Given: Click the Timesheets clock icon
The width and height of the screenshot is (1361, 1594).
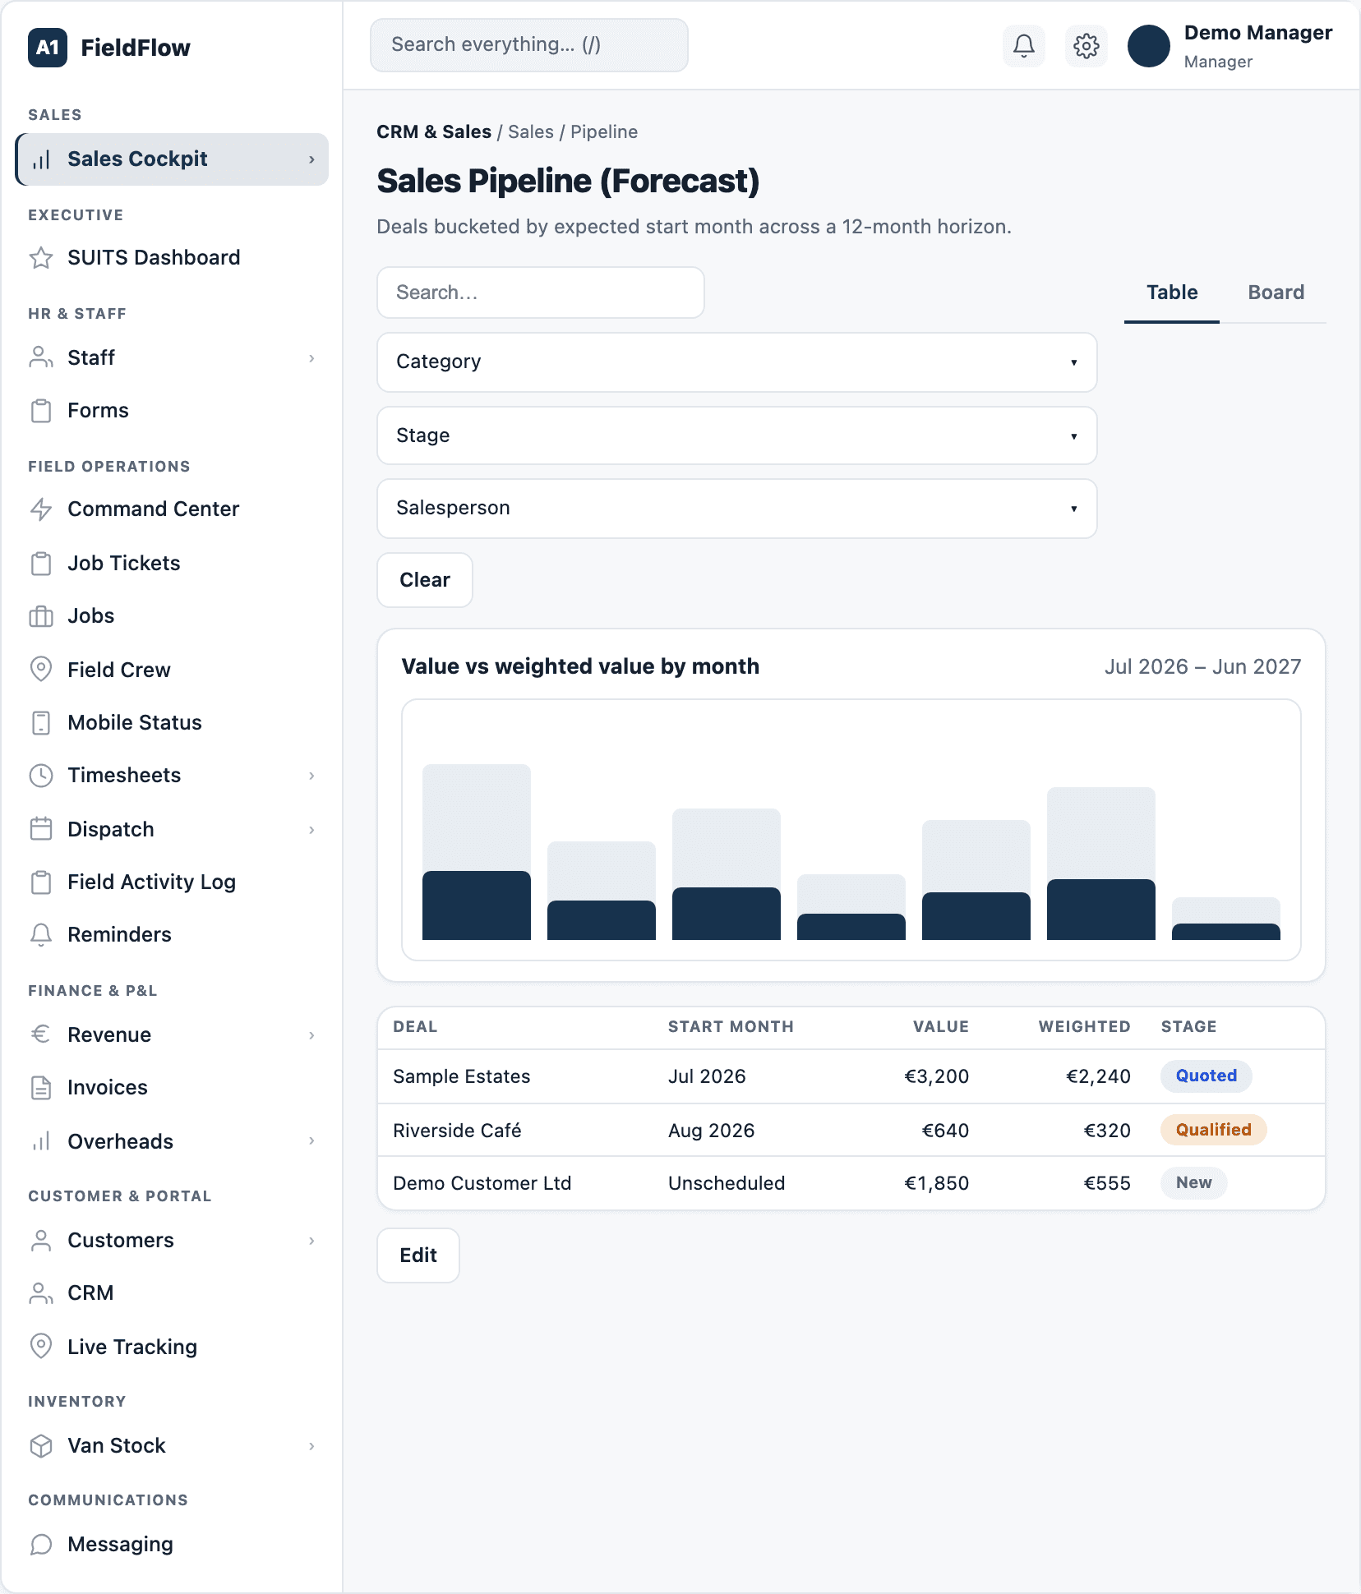Looking at the screenshot, I should [41, 776].
